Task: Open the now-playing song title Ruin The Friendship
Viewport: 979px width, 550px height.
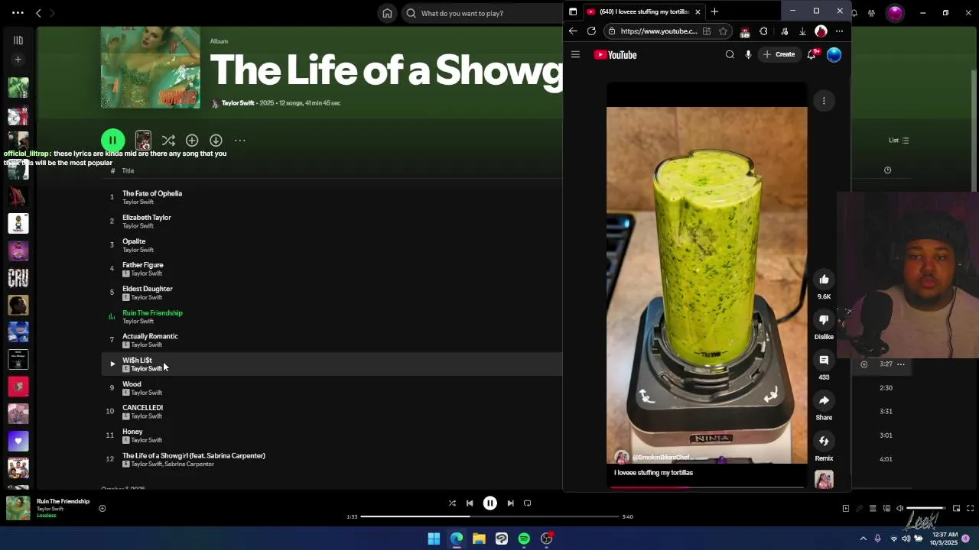Action: pyautogui.click(x=63, y=501)
